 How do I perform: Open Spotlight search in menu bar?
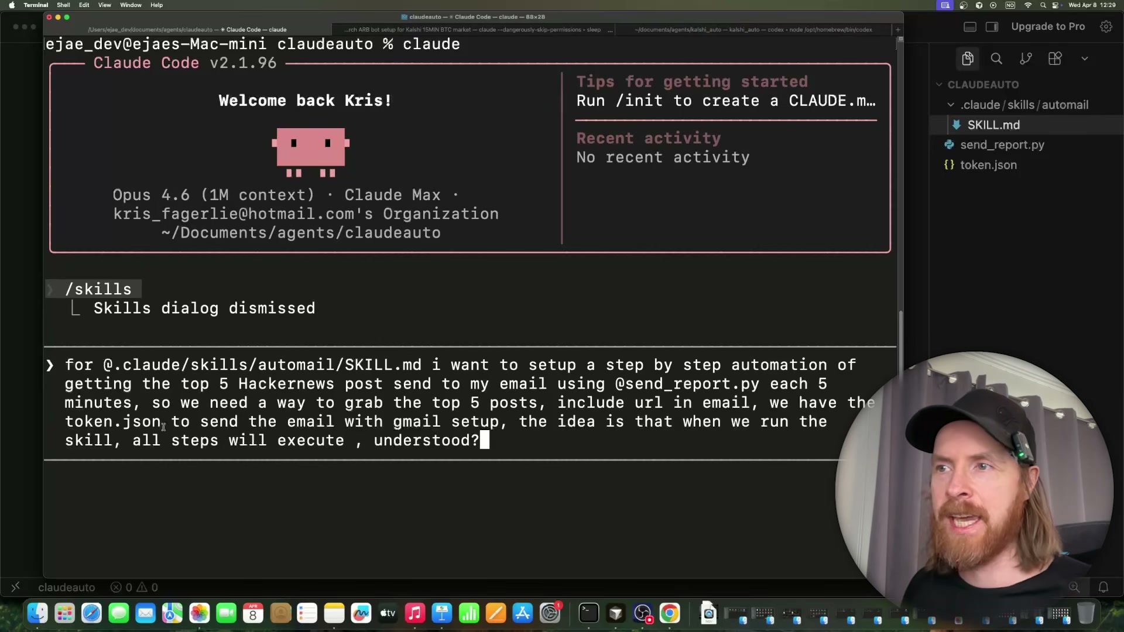(x=1043, y=5)
